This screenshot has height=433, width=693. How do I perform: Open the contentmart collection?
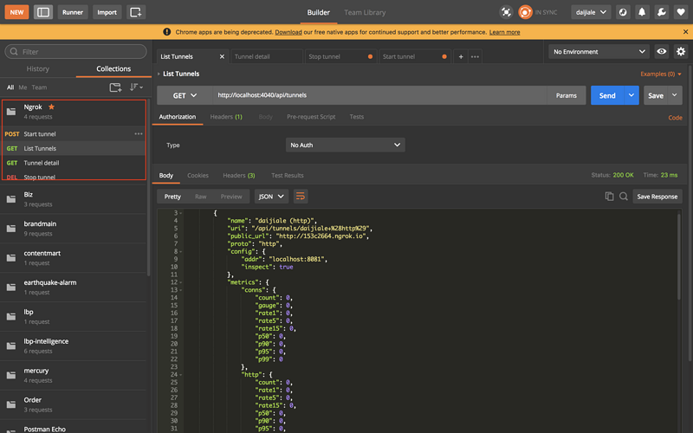74,258
